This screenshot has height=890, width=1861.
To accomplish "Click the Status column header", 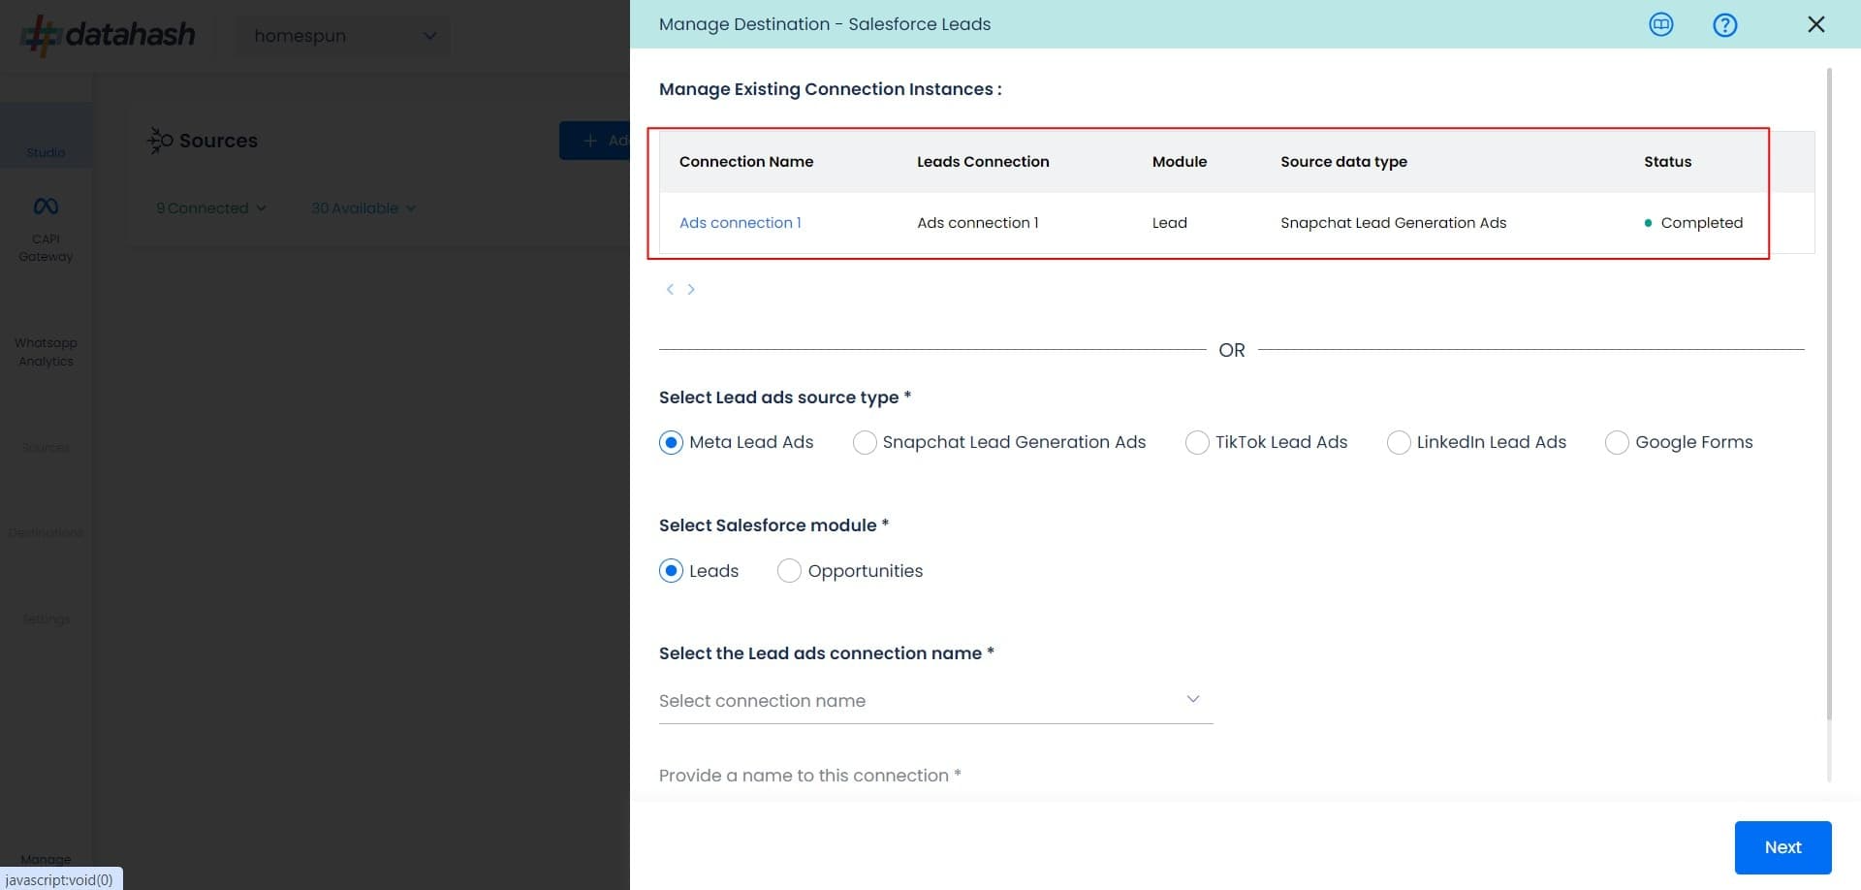I will pyautogui.click(x=1667, y=162).
